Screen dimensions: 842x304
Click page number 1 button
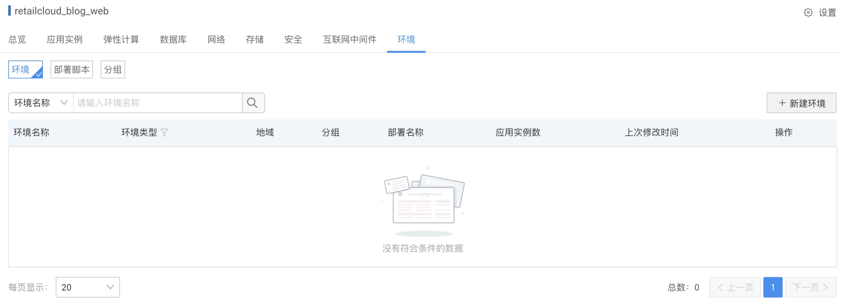click(773, 287)
